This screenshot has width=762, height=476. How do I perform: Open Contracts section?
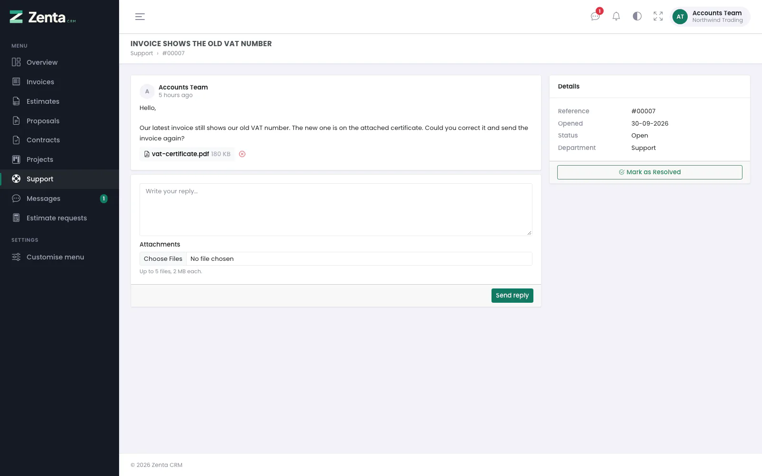coord(60,140)
